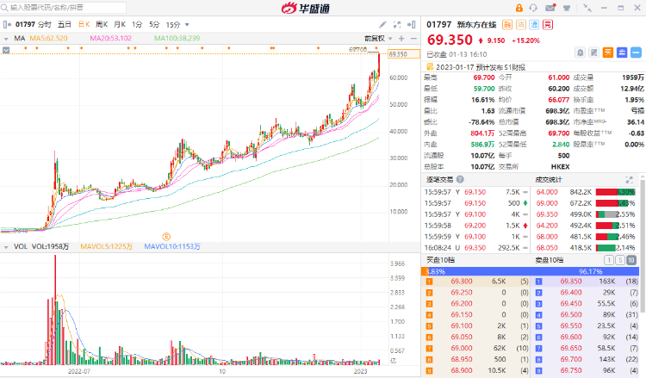Screen dimensions: 646x378
Task: Click the MA100:38.239 indicator label
Action: 177,38
